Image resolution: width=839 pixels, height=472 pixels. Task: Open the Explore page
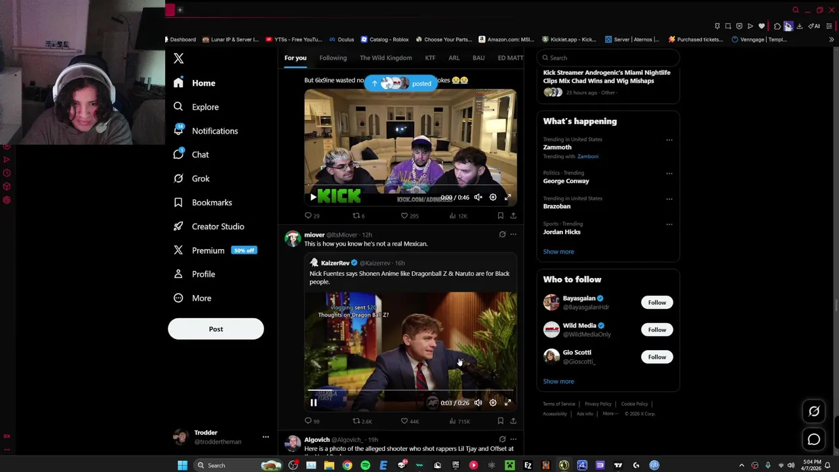(x=197, y=107)
